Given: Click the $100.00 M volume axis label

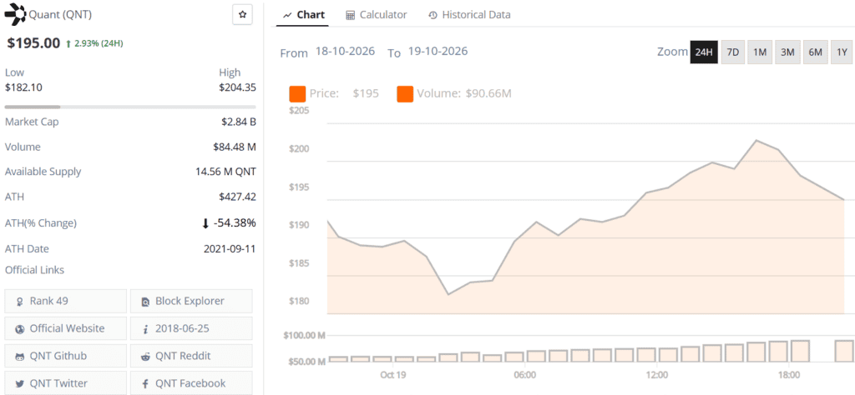Looking at the screenshot, I should 304,335.
